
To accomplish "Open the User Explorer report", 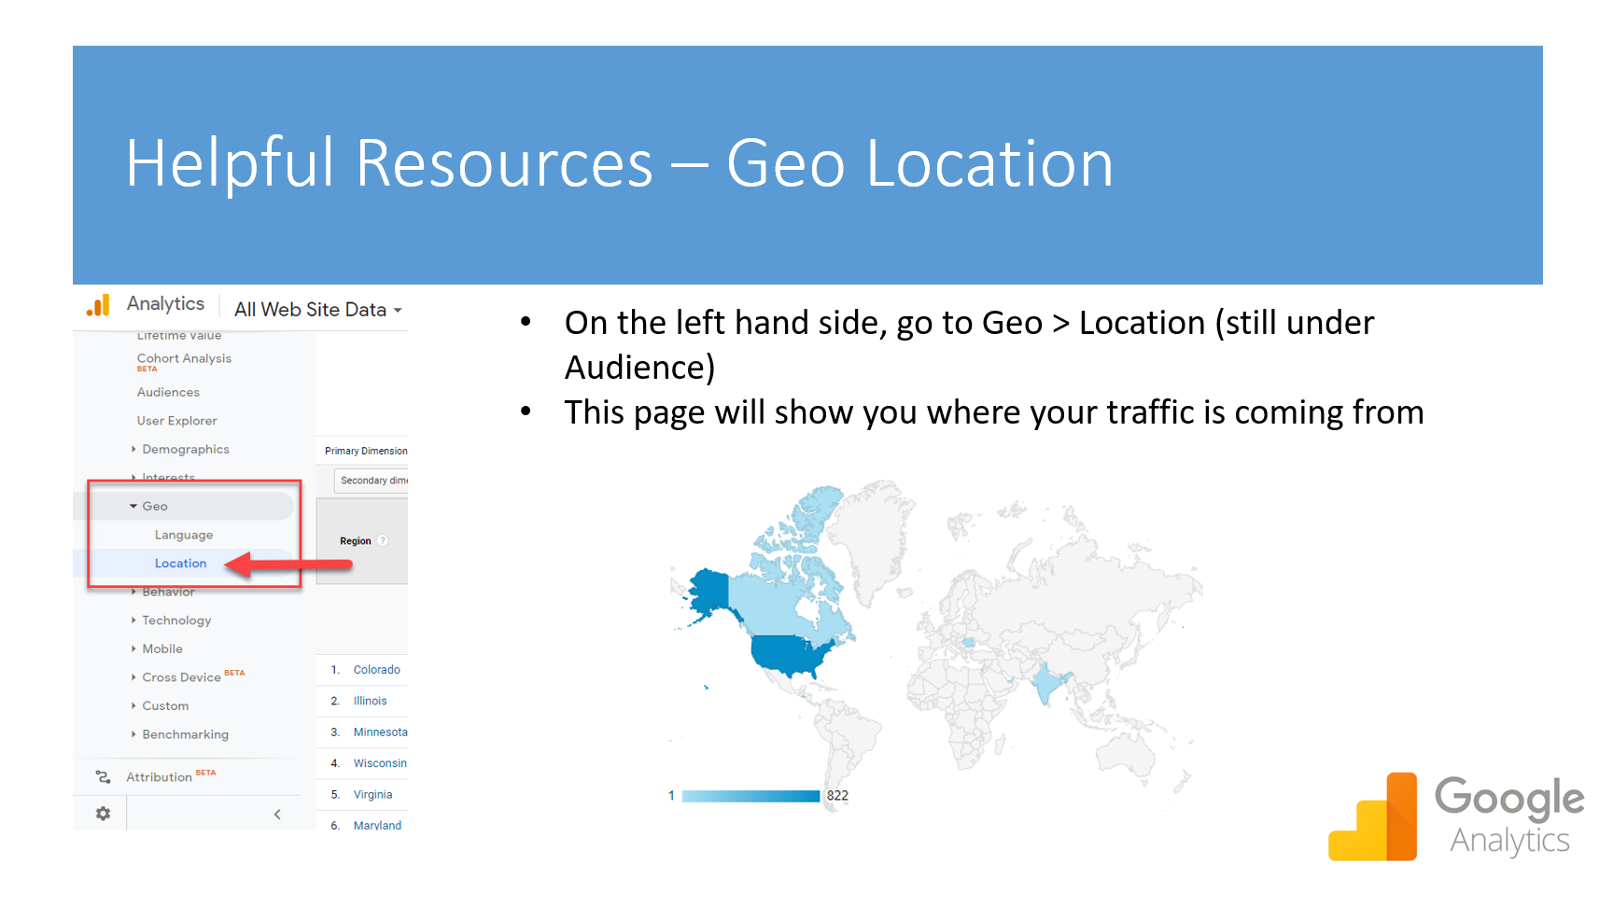I will point(177,420).
